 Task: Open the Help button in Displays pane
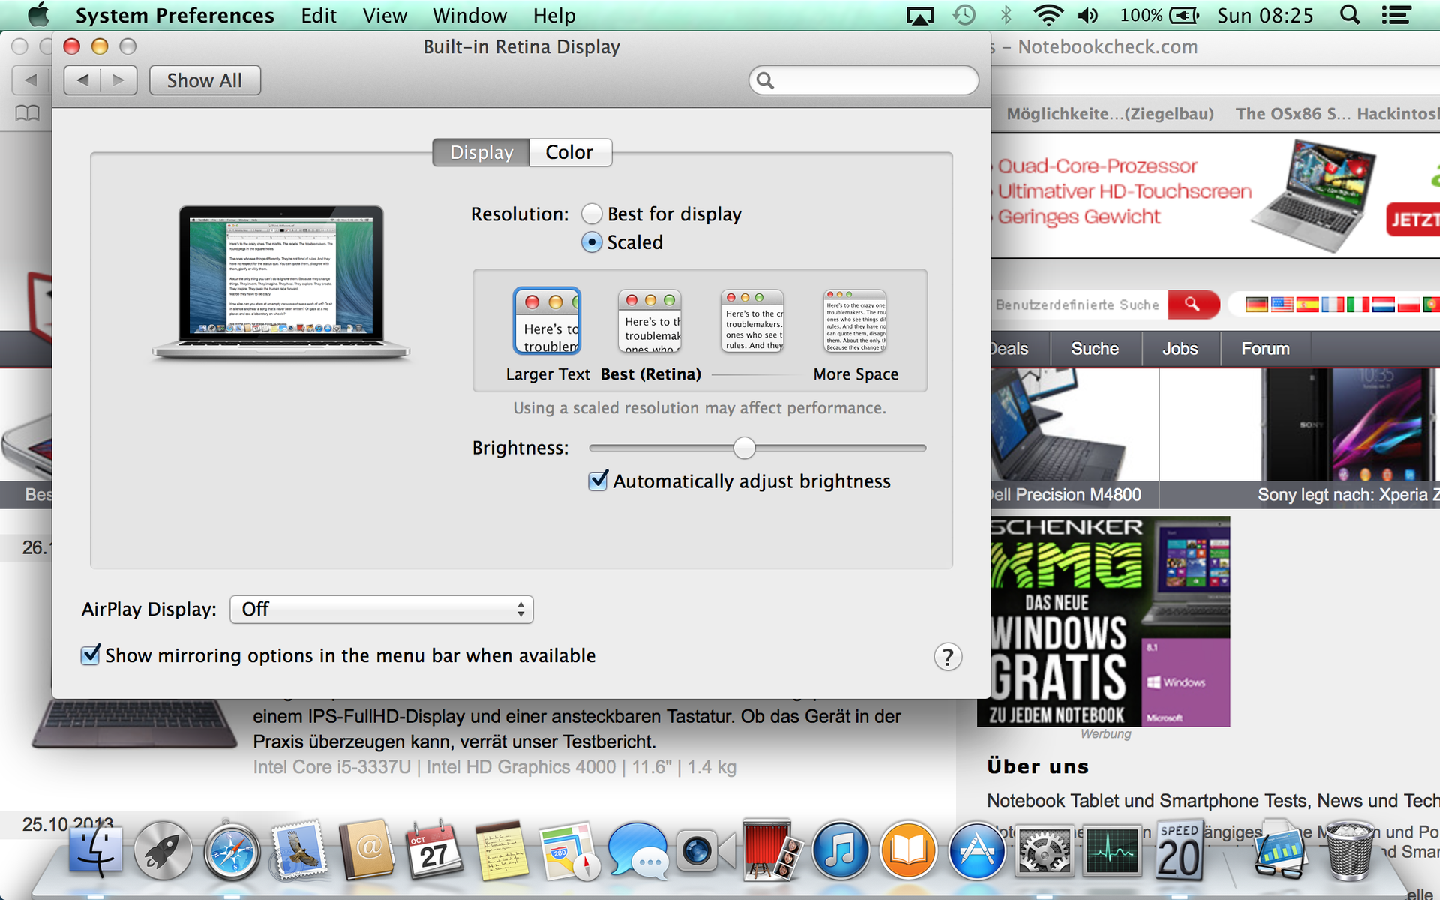(947, 657)
